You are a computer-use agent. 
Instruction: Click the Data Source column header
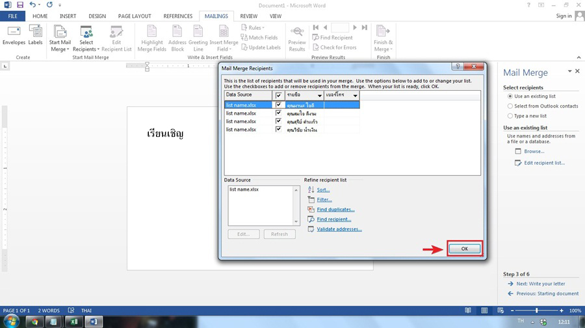tap(248, 95)
